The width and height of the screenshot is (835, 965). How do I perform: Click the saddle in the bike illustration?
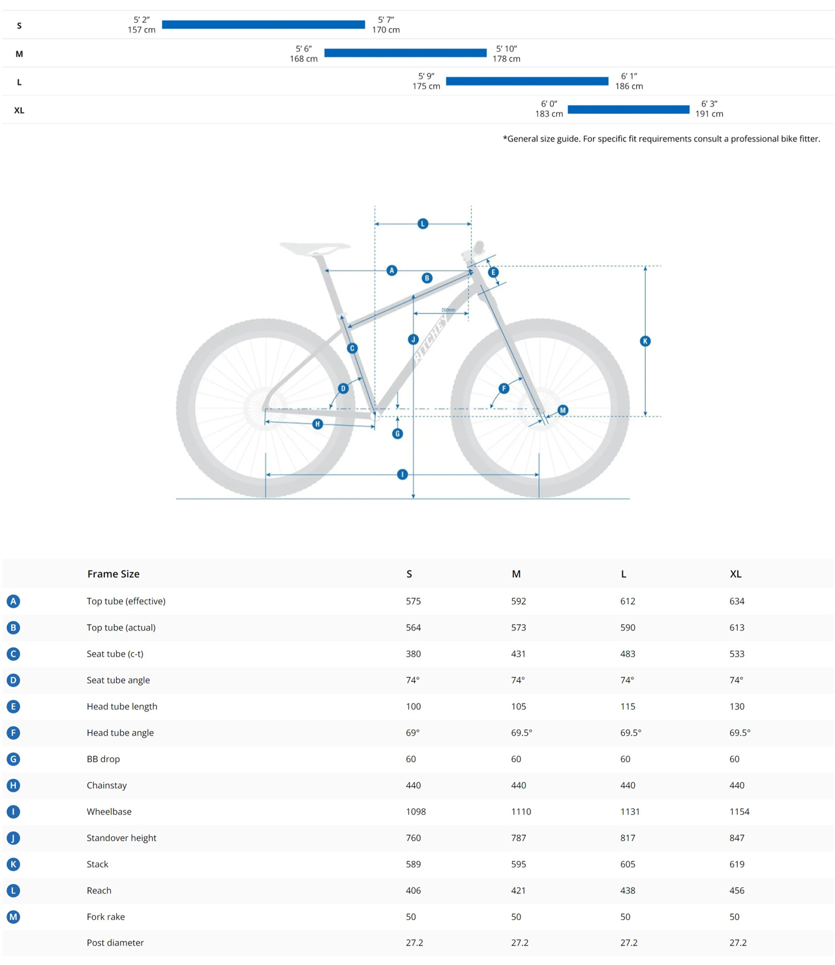314,248
